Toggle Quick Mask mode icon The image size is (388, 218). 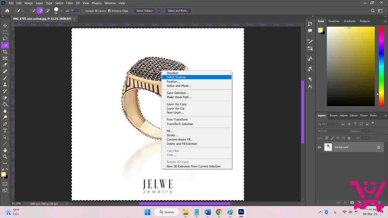pyautogui.click(x=5, y=184)
